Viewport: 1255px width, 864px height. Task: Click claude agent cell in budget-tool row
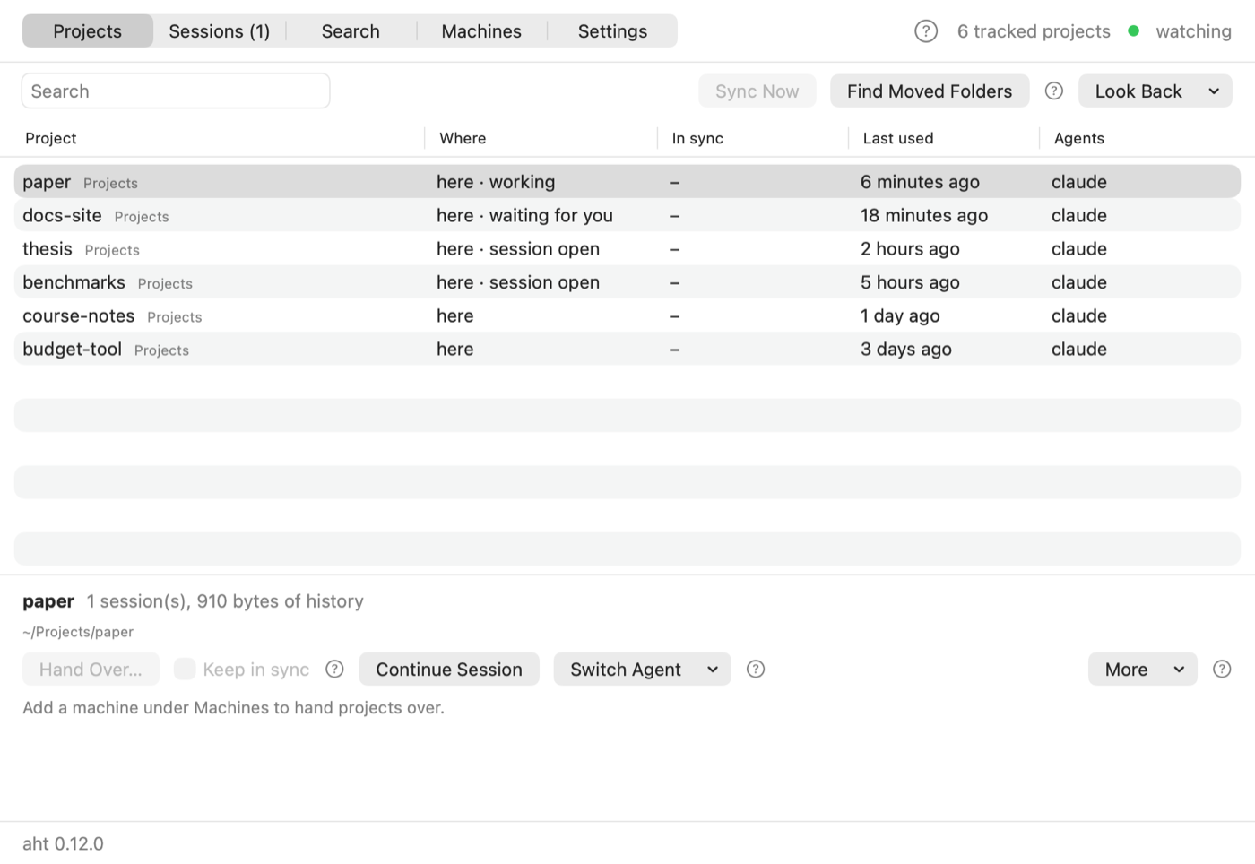tap(1079, 349)
